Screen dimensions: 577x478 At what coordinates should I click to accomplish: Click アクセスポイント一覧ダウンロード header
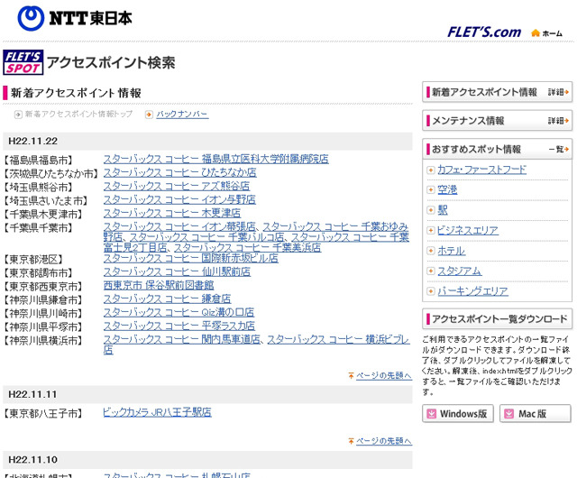tap(497, 319)
